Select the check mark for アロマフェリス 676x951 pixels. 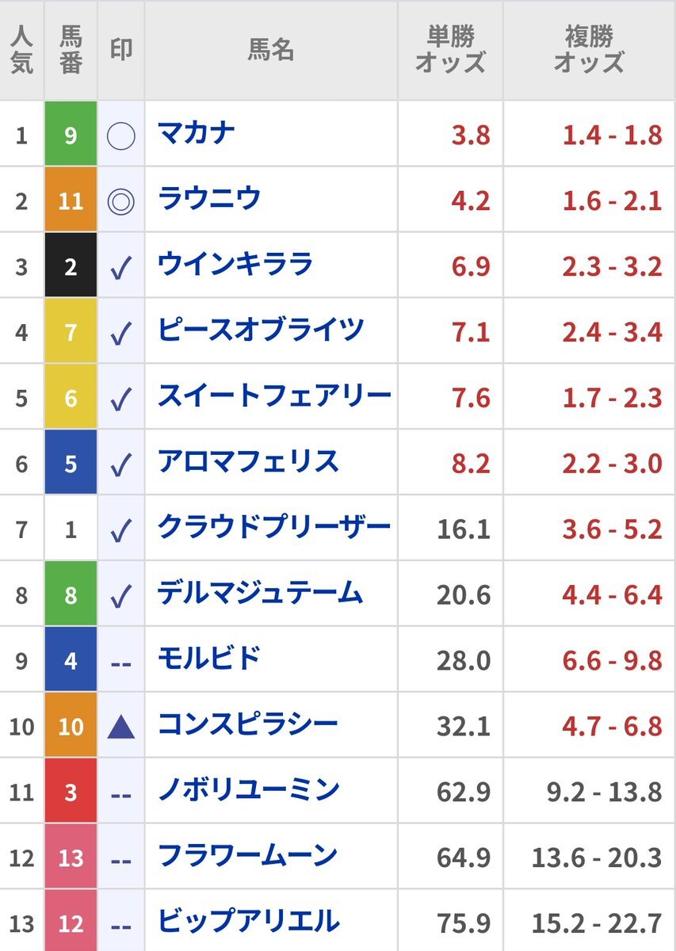tap(120, 466)
